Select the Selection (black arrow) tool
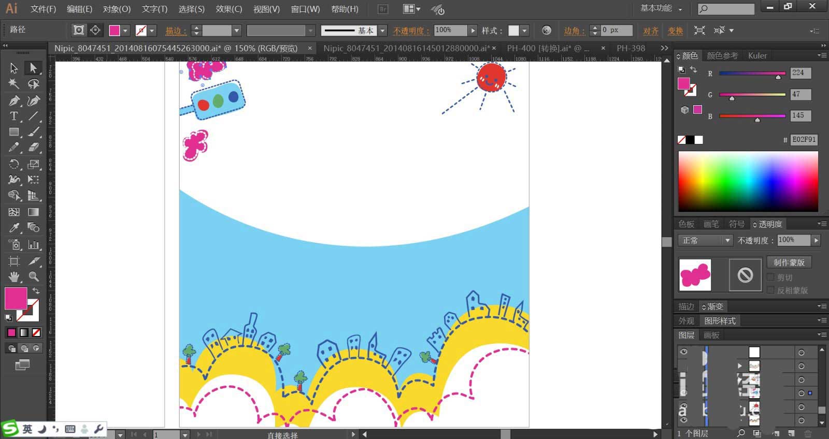829x439 pixels. coord(14,68)
